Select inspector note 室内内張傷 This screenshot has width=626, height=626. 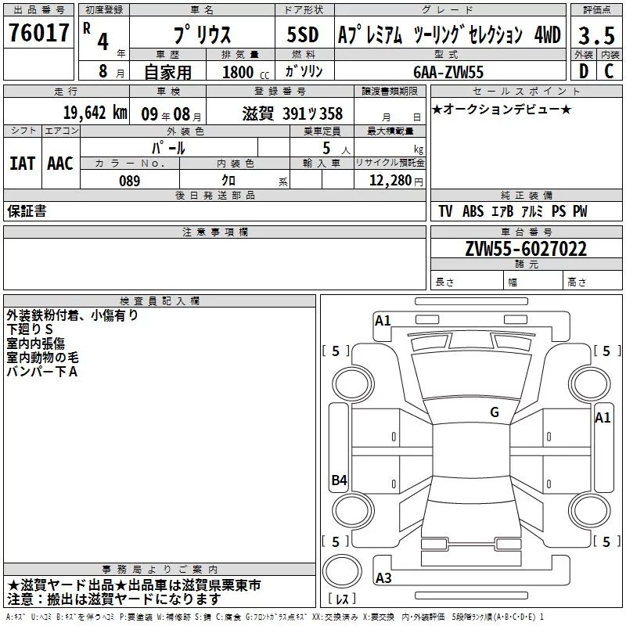click(x=35, y=344)
